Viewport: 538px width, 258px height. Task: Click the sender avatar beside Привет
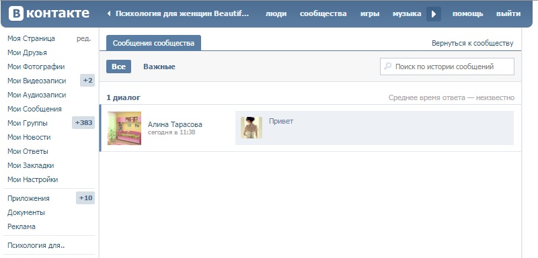click(x=251, y=128)
